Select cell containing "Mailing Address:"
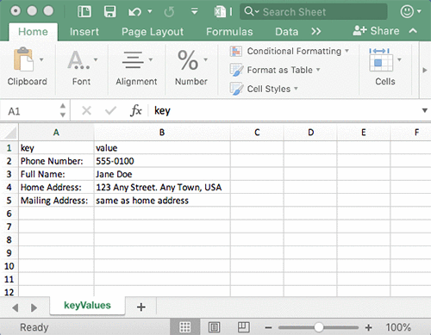The height and width of the screenshot is (335, 431). tap(56, 201)
